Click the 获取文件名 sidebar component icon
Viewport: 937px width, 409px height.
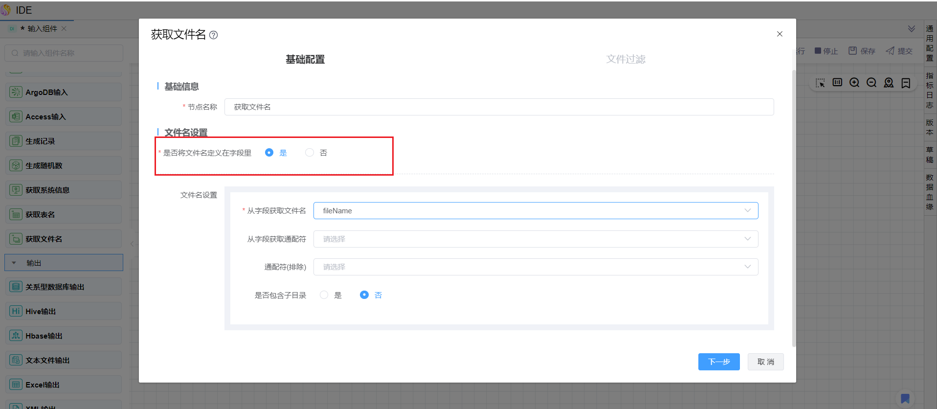(16, 239)
